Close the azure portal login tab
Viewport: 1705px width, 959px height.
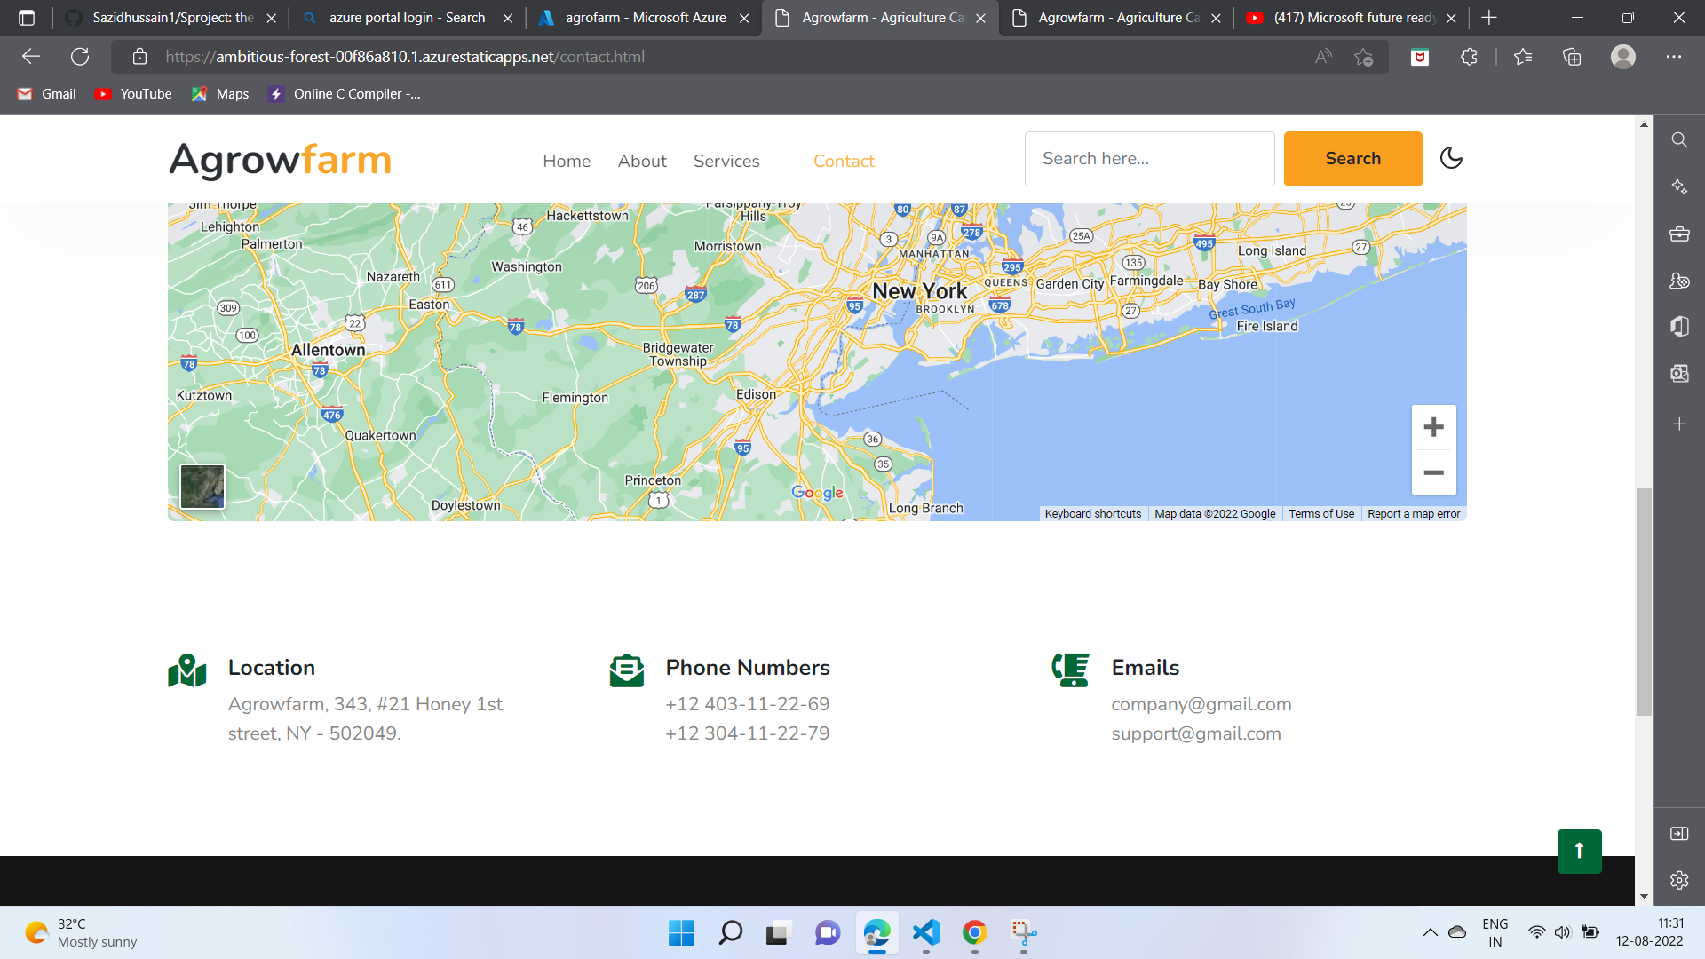[x=508, y=18]
